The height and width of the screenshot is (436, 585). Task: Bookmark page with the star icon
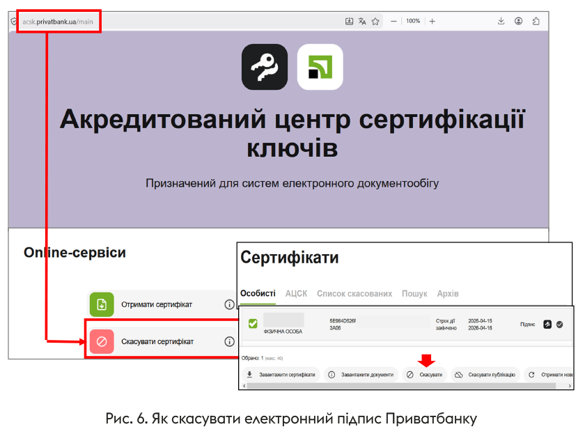pos(375,22)
